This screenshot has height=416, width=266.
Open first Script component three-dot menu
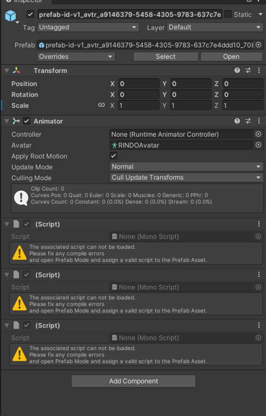coord(259,224)
